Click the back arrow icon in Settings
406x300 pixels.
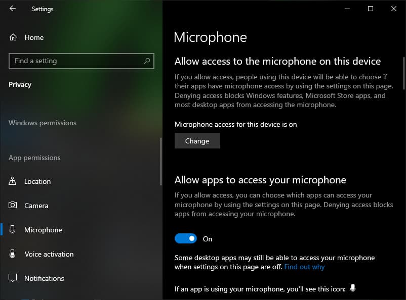point(13,9)
